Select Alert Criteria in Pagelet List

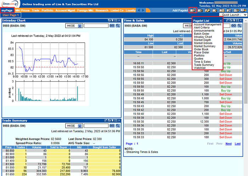click(x=202, y=28)
